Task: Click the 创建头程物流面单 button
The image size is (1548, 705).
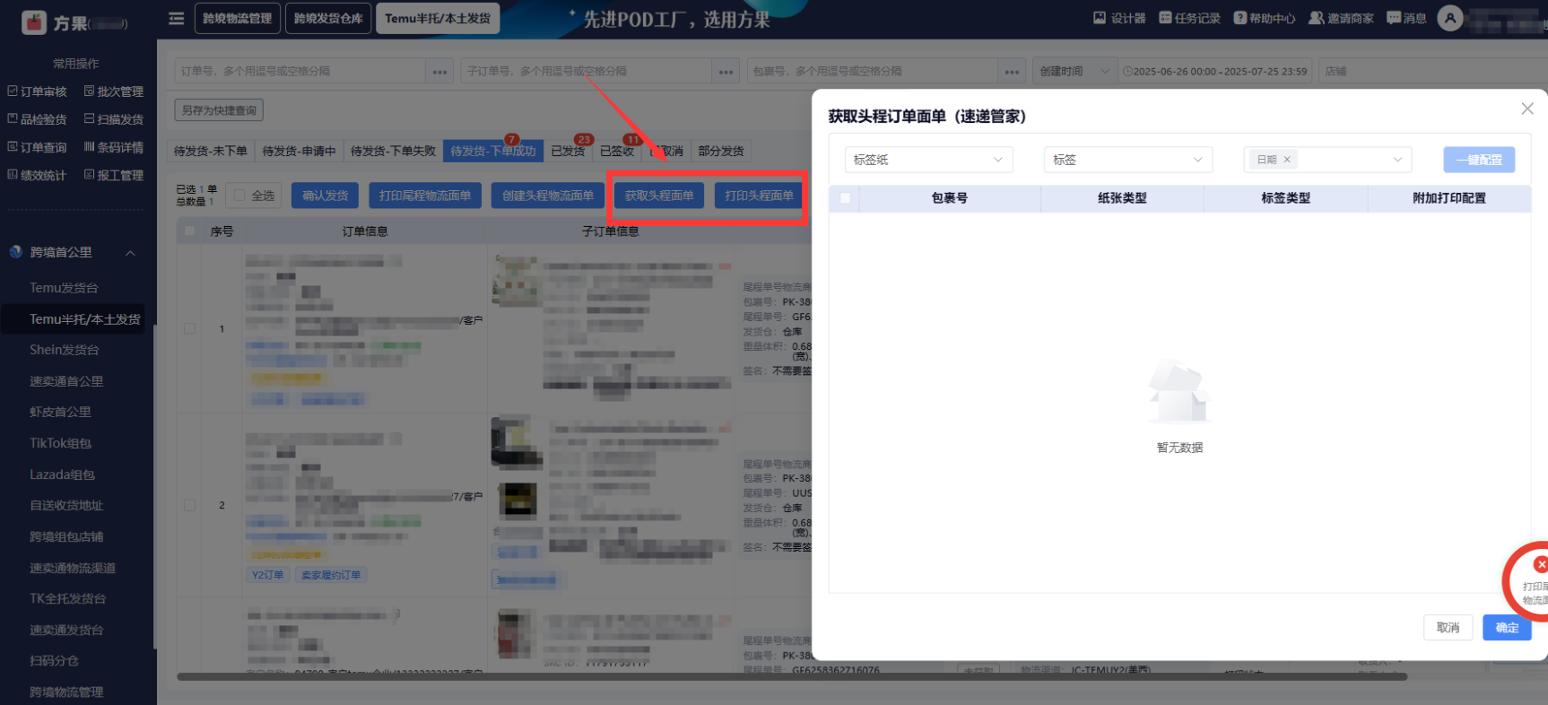Action: coord(548,196)
